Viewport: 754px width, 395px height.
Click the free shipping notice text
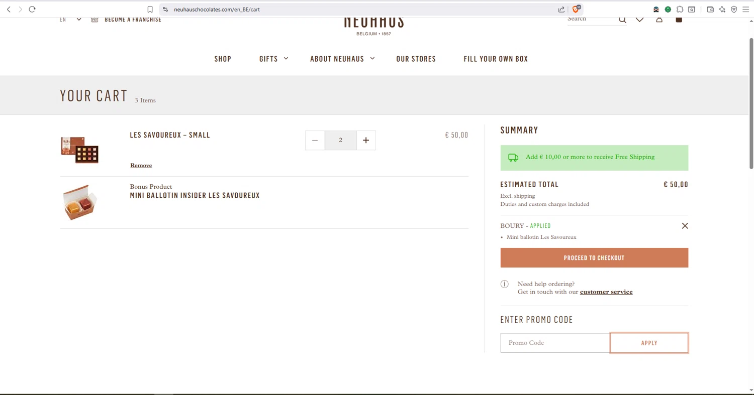pos(590,157)
